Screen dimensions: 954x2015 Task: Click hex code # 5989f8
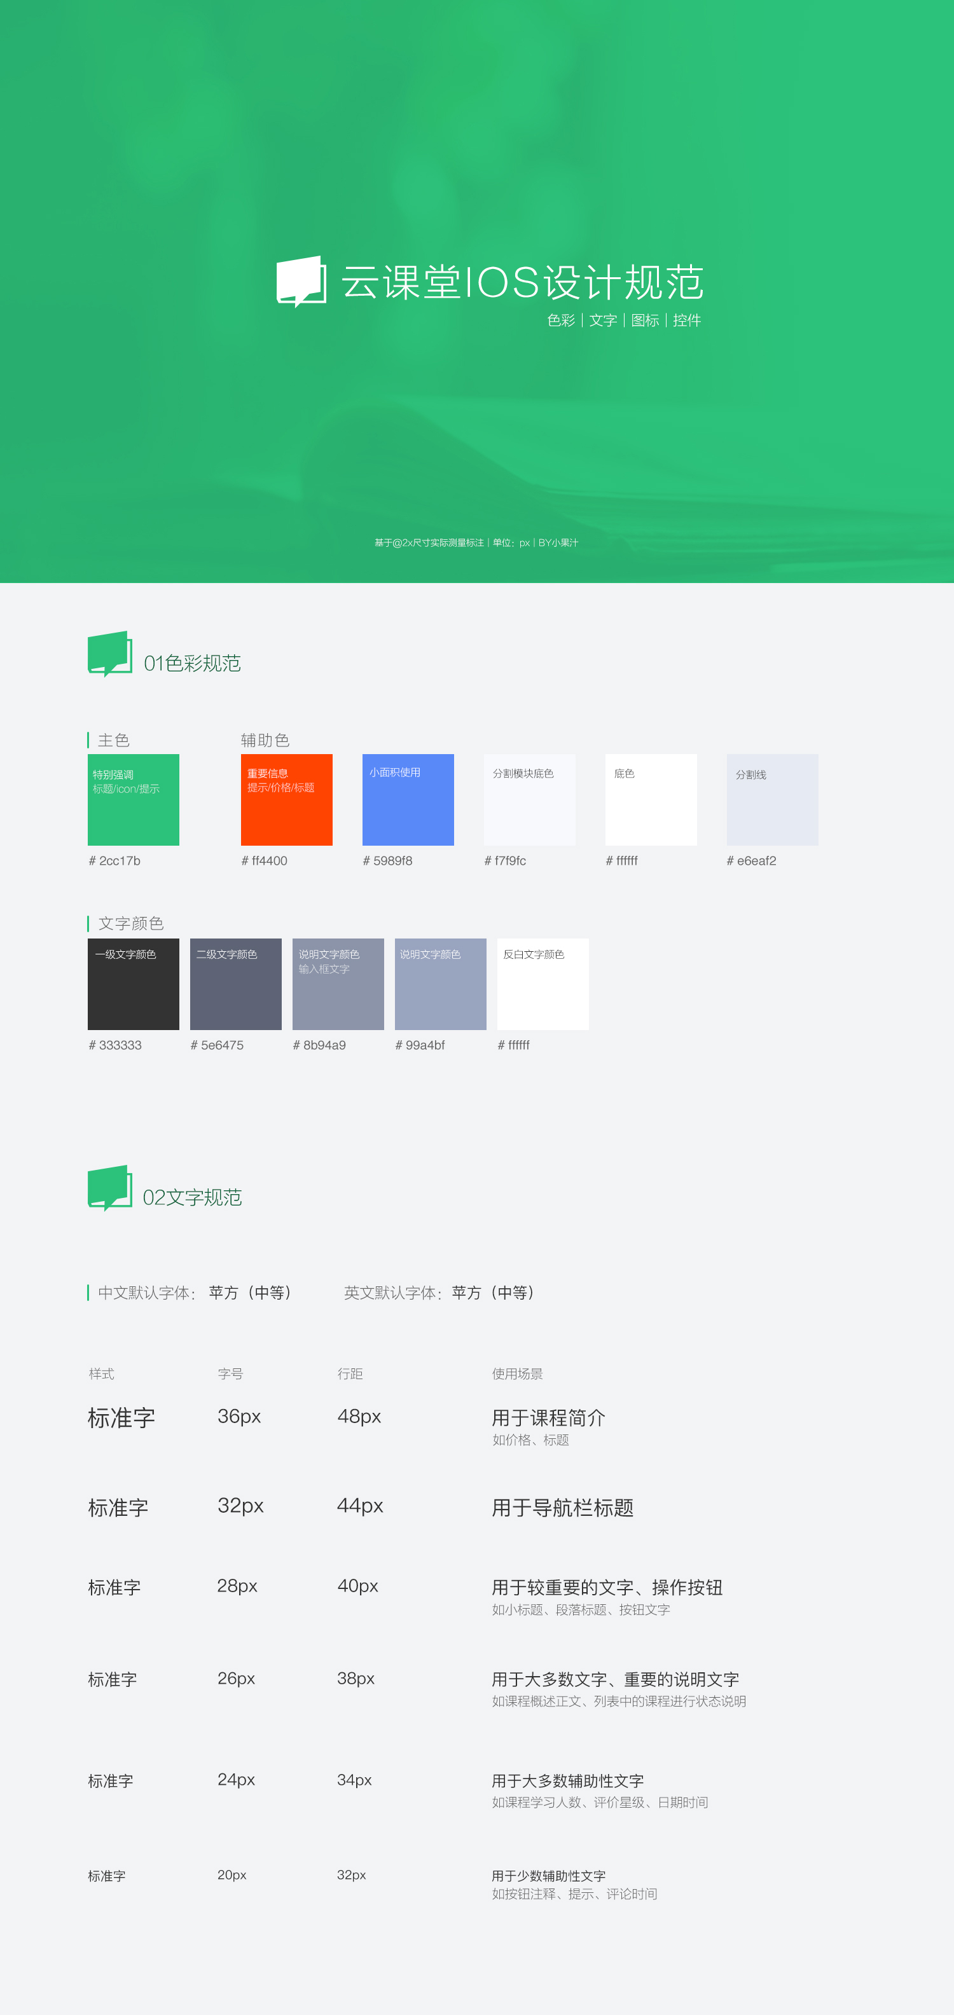pyautogui.click(x=387, y=860)
